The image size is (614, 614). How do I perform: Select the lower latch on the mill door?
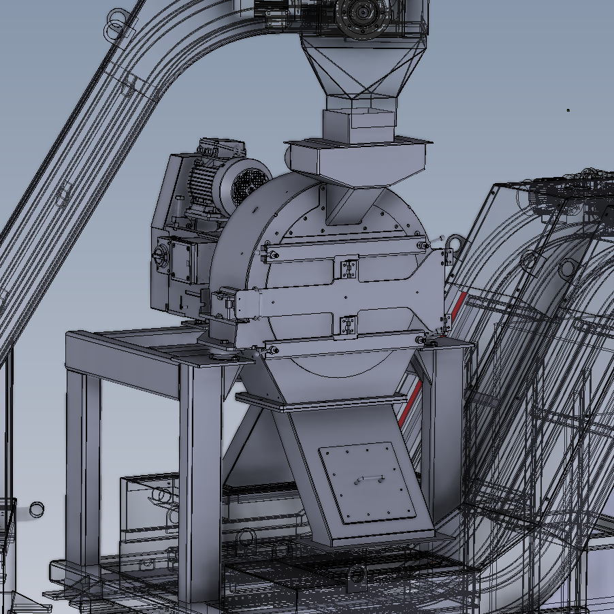(348, 325)
